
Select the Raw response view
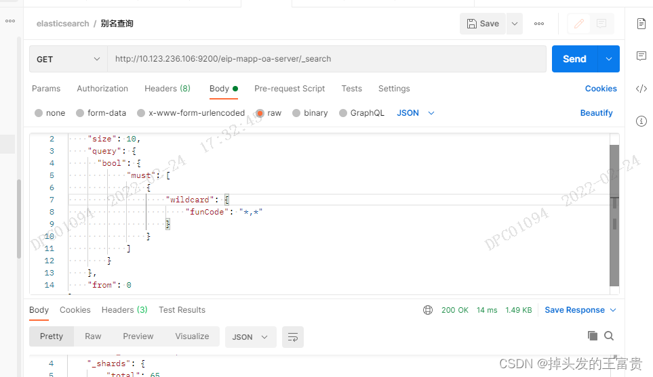coord(93,336)
